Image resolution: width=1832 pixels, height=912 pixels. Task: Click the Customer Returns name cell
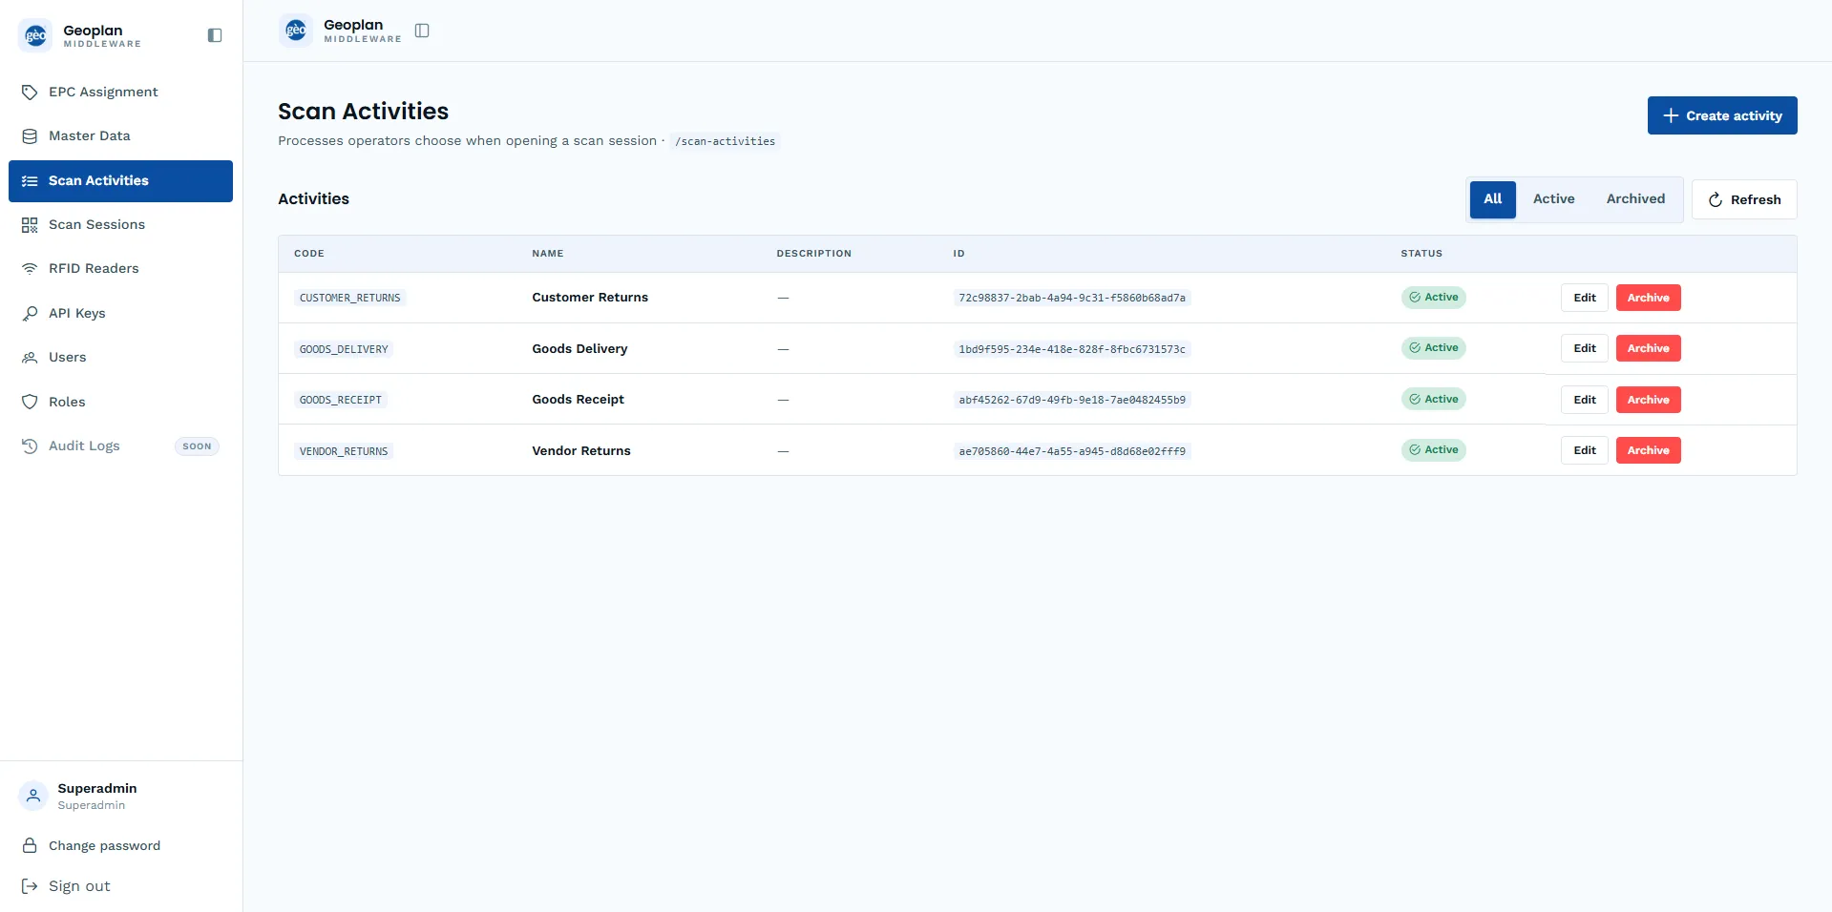(x=590, y=298)
